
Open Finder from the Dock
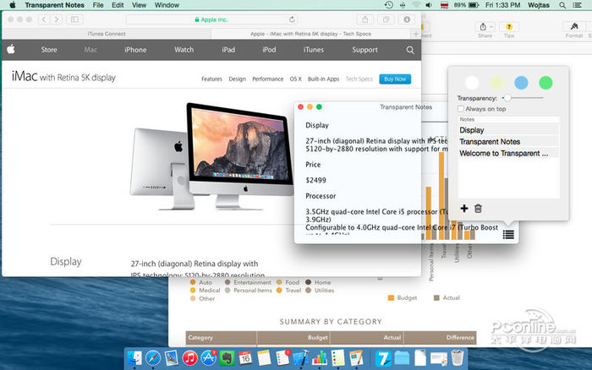tap(134, 357)
